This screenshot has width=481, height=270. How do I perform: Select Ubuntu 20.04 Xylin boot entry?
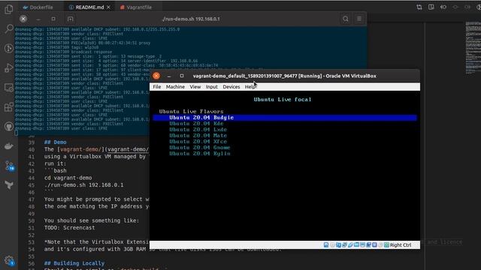(200, 154)
